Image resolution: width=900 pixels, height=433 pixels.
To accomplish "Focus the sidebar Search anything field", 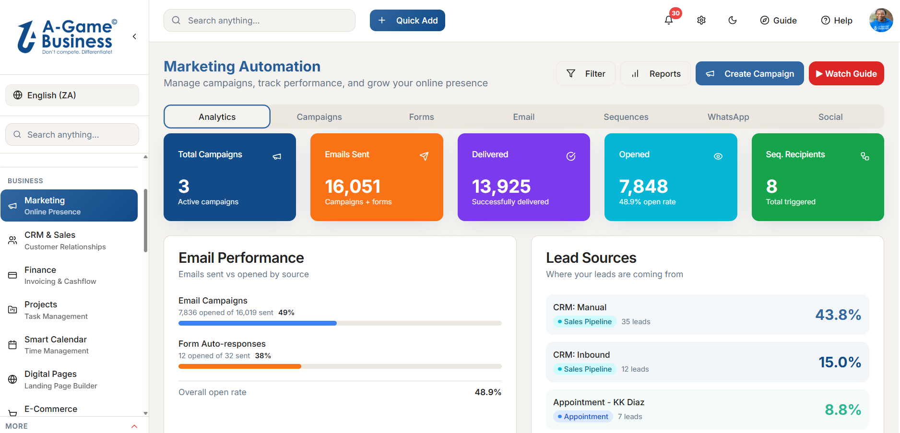I will pyautogui.click(x=72, y=135).
